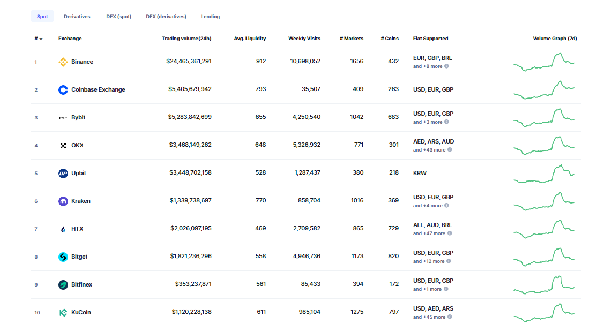
Task: Click the Binance logo icon
Action: pos(63,62)
